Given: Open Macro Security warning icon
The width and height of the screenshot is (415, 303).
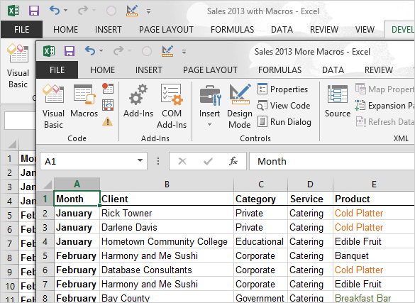Looking at the screenshot, I should [x=108, y=122].
